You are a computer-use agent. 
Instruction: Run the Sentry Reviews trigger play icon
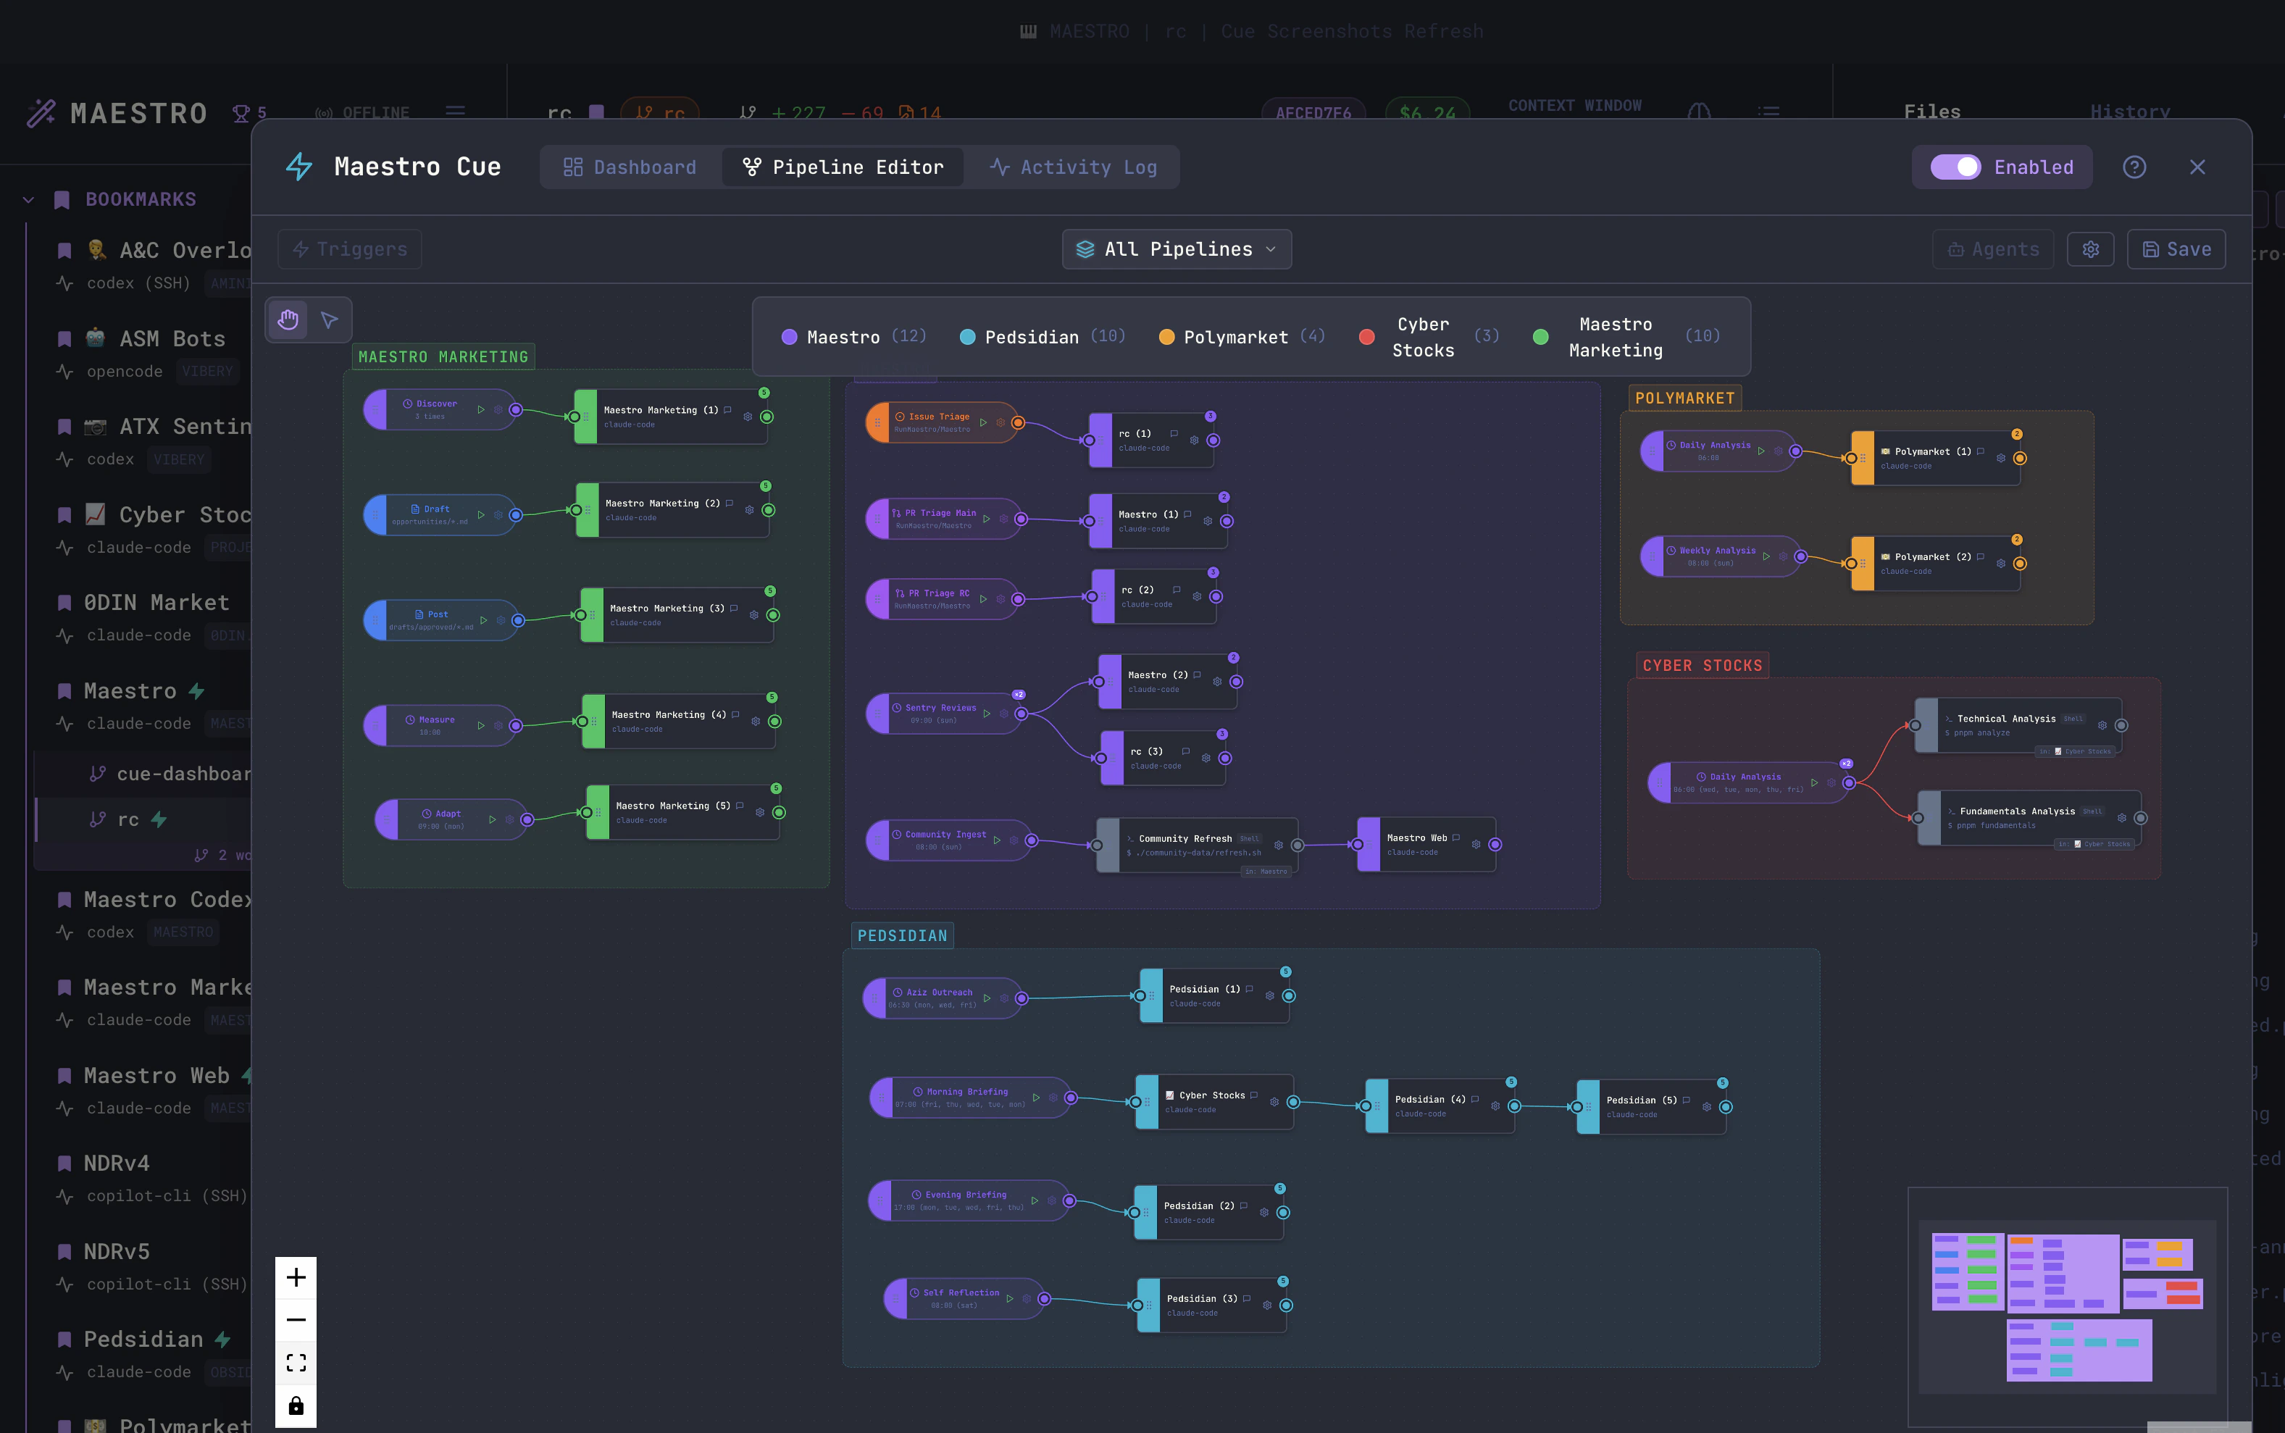987,714
